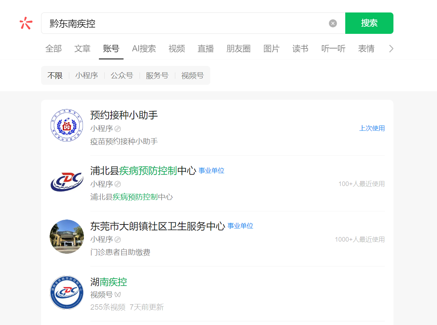
Task: Switch to the 朋友圈 tab
Action: pyautogui.click(x=238, y=49)
